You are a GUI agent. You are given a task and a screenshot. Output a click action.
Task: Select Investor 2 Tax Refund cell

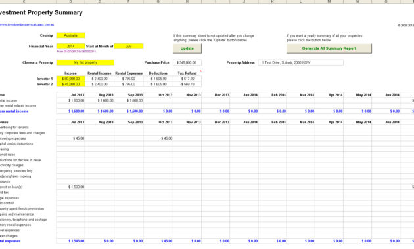coord(187,85)
